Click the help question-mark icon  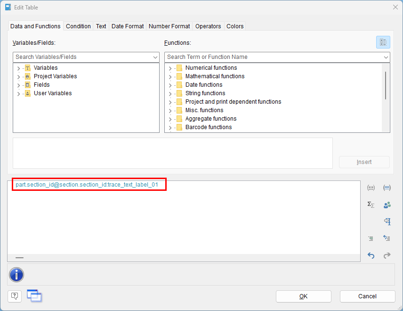tap(14, 296)
